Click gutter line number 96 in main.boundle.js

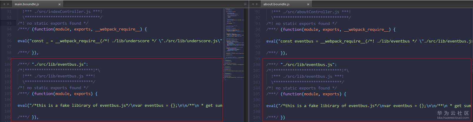pyautogui.click(x=9, y=41)
